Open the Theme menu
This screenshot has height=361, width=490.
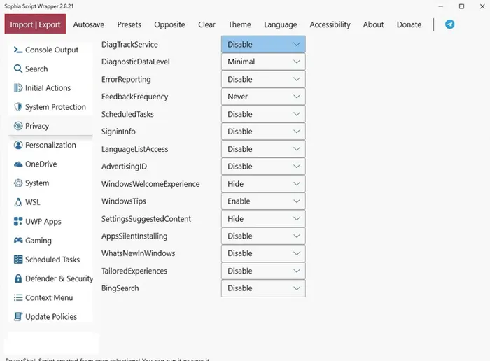[x=239, y=24]
